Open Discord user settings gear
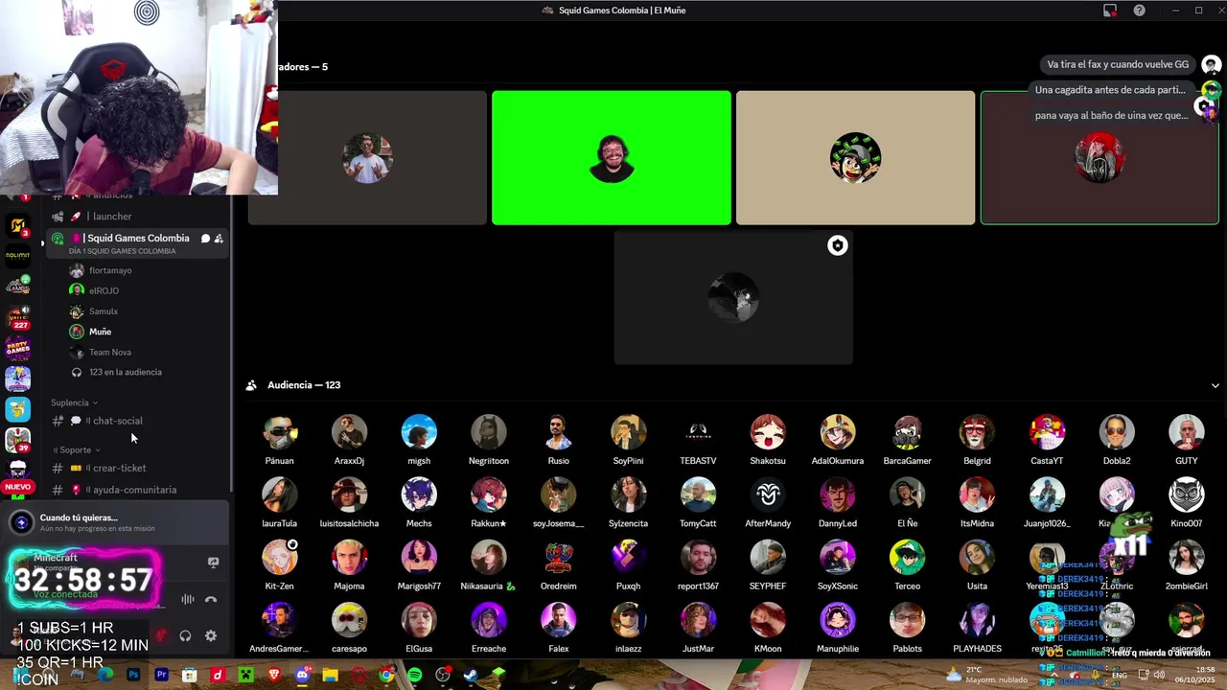Screen dimensions: 1227x690 (x=211, y=635)
